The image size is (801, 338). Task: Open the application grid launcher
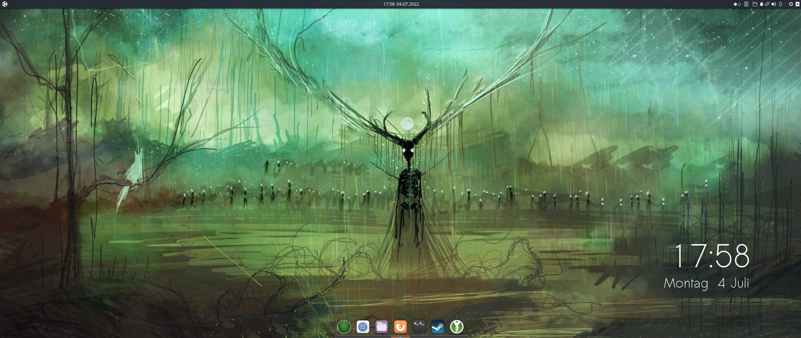click(363, 327)
